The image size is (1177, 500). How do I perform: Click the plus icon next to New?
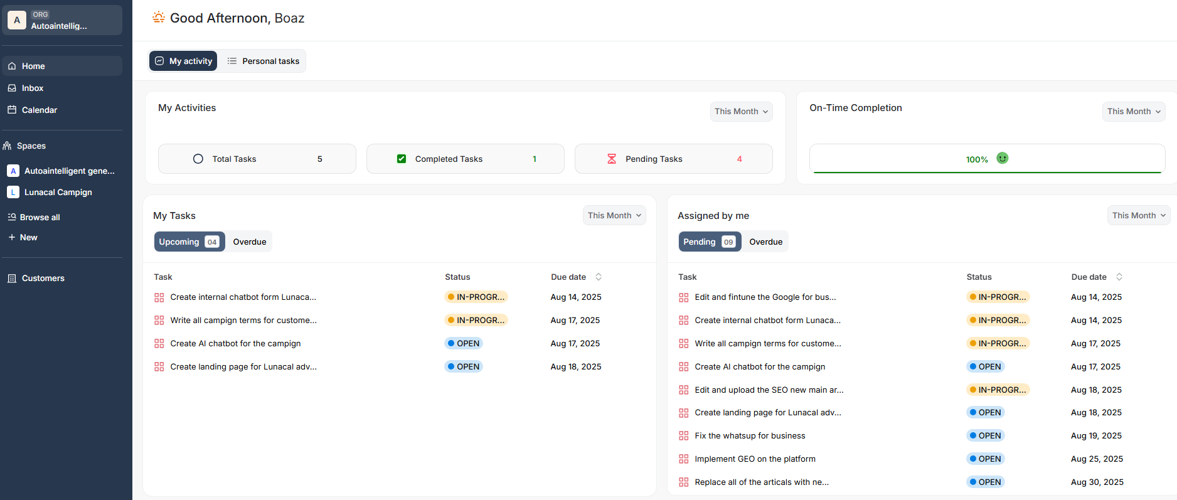tap(12, 237)
